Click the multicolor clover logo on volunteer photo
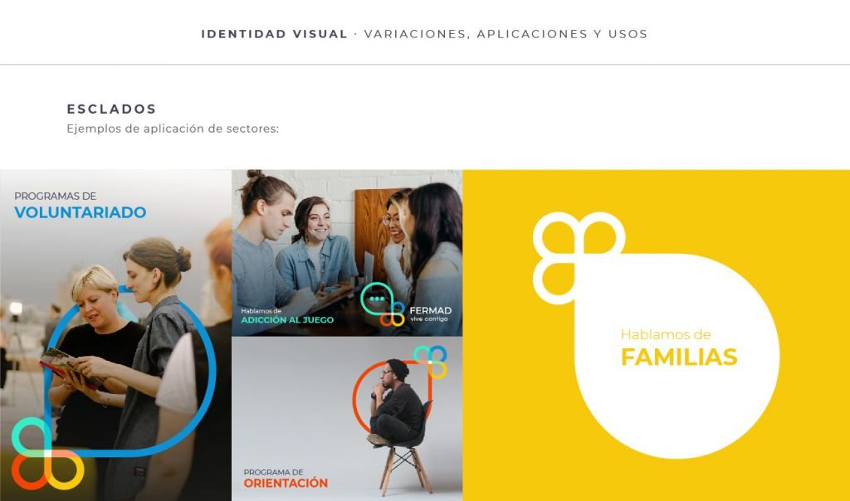 [x=47, y=454]
